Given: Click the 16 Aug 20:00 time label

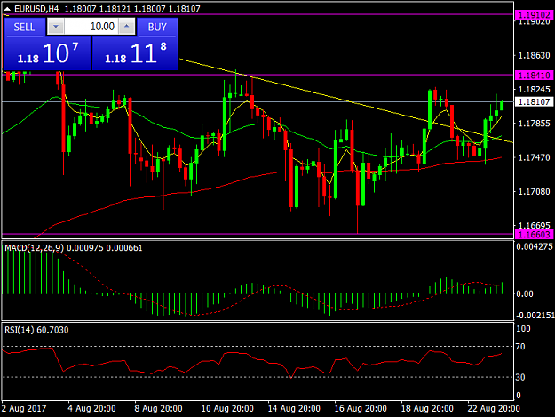Looking at the screenshot, I should click(x=361, y=408).
